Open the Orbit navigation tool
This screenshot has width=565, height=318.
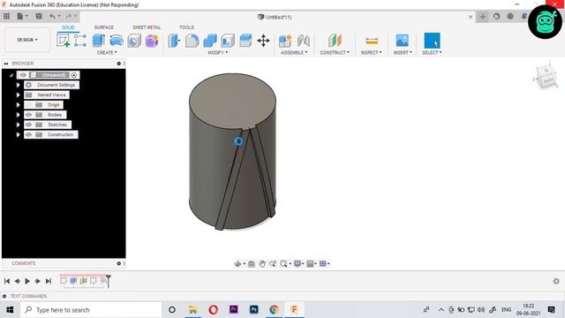click(237, 264)
